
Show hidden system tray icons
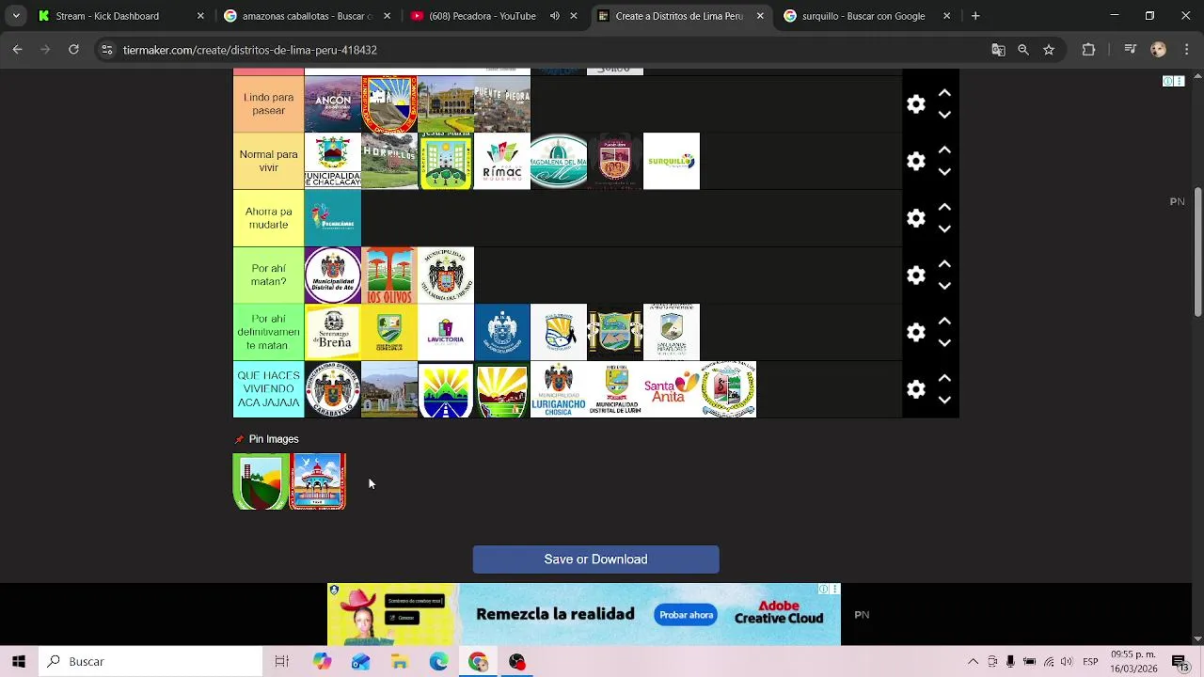973,662
